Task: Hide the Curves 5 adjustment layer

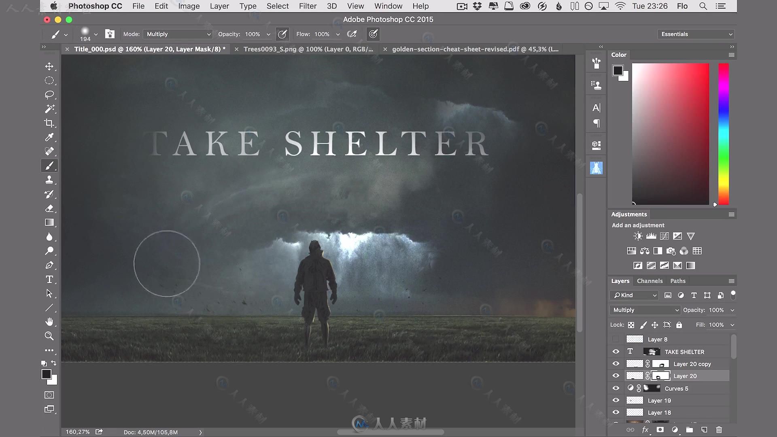Action: [616, 388]
